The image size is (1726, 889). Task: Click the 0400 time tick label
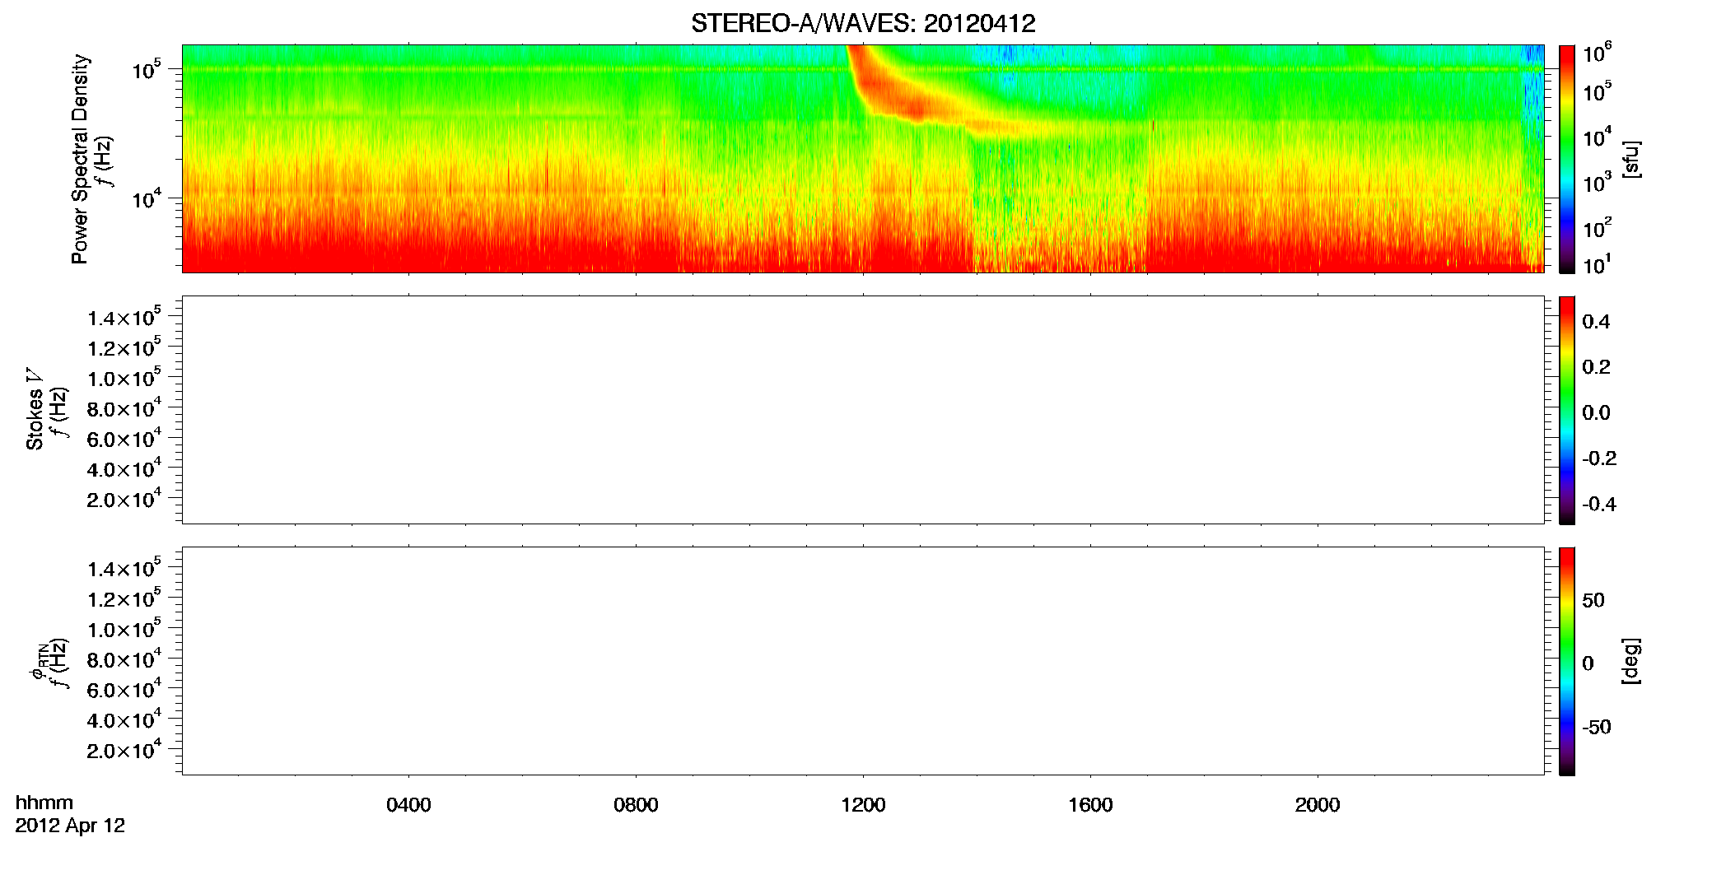[x=408, y=805]
